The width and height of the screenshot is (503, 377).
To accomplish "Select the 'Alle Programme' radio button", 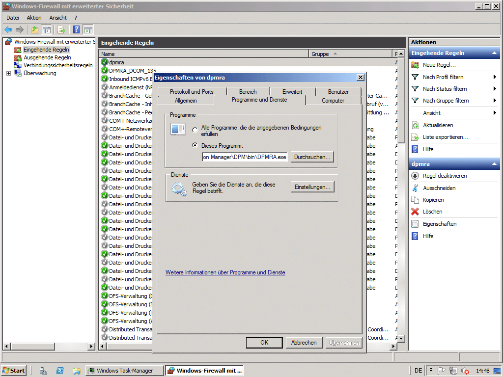I will point(195,130).
